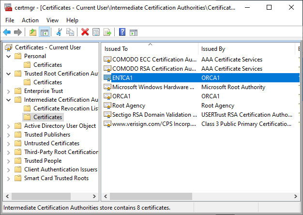The image size is (303, 215).
Task: Open the View menu
Action: click(52, 20)
